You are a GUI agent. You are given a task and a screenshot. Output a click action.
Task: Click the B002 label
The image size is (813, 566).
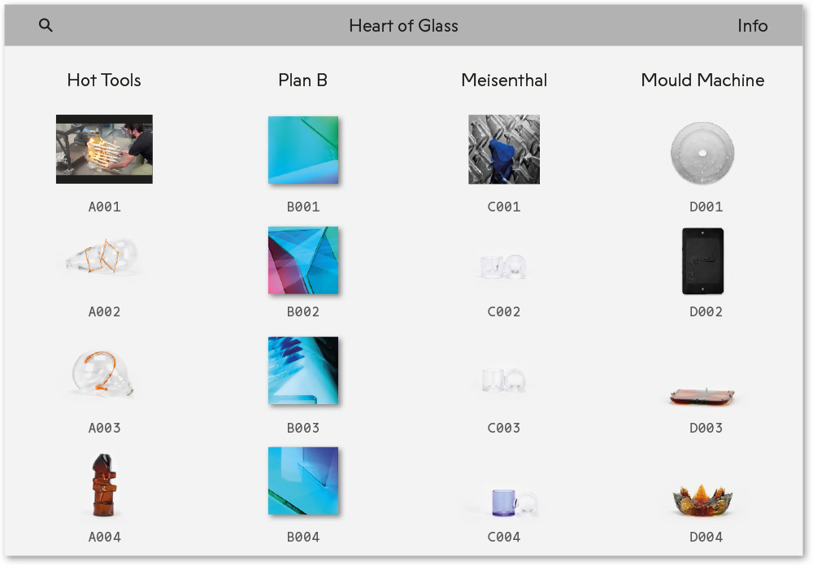point(303,311)
